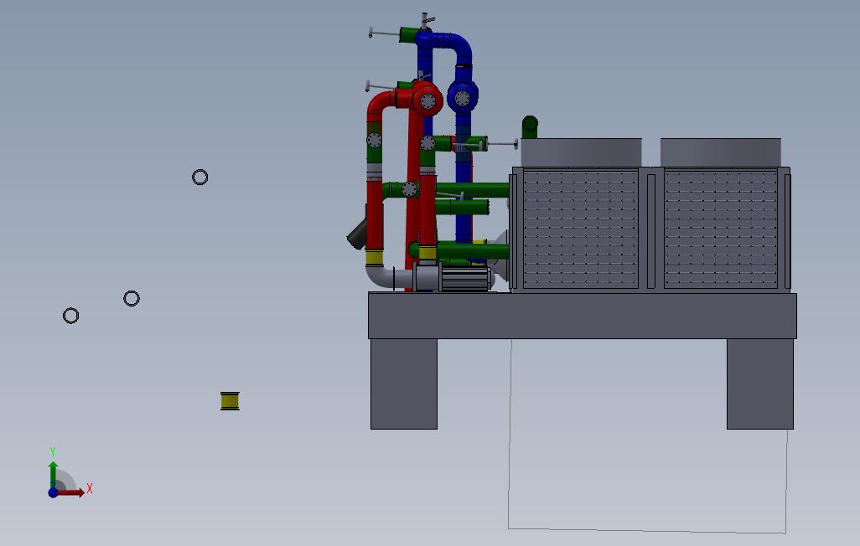Viewport: 860px width, 546px height.
Task: Select the green vent pipe above the left cooler
Action: 530,126
